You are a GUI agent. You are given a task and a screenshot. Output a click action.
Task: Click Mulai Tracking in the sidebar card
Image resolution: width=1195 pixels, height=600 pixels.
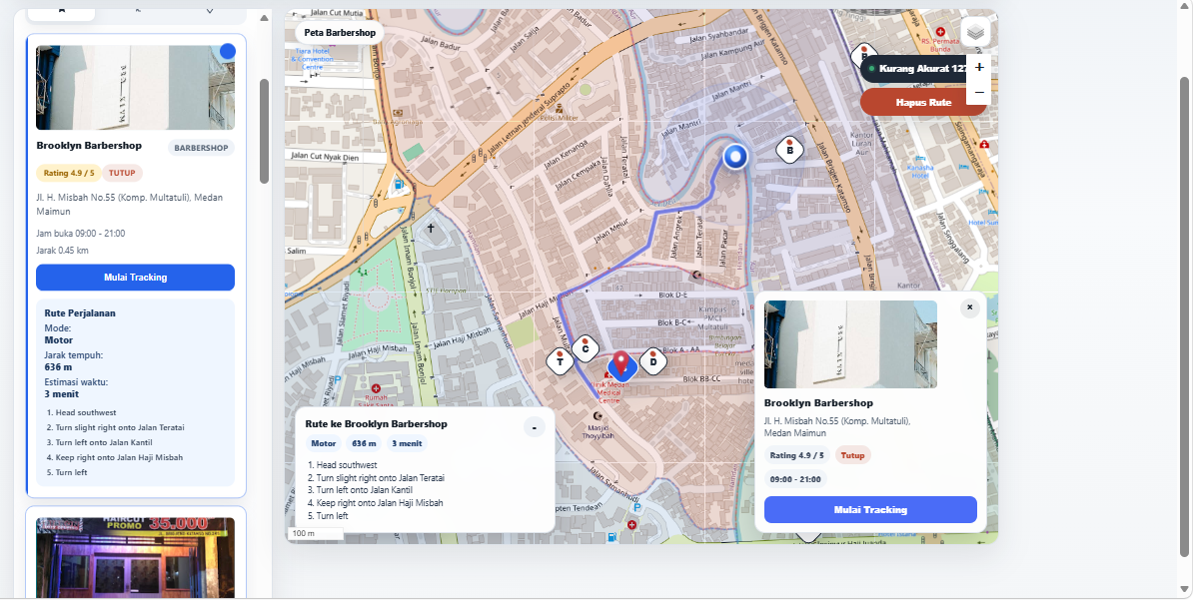click(x=135, y=278)
